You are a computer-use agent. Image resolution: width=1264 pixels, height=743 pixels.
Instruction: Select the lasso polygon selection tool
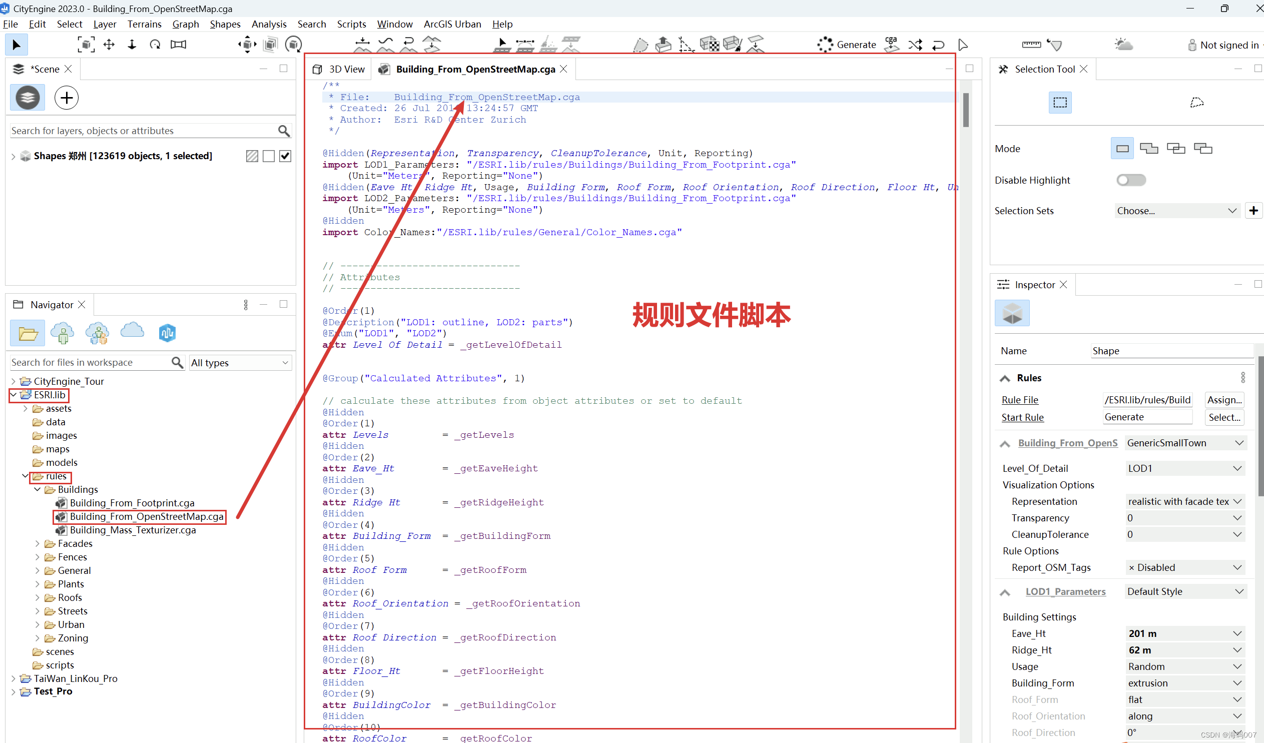pos(1197,103)
